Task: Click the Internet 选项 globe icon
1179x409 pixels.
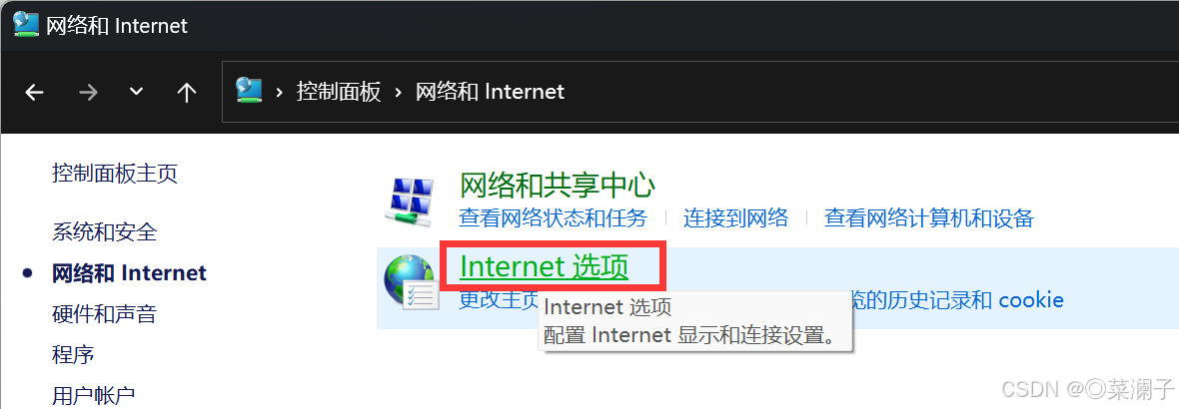Action: pyautogui.click(x=410, y=283)
